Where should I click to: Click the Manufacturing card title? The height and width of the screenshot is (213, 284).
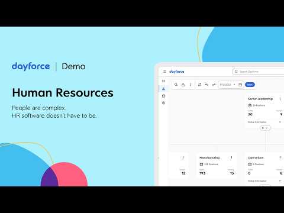click(x=209, y=158)
